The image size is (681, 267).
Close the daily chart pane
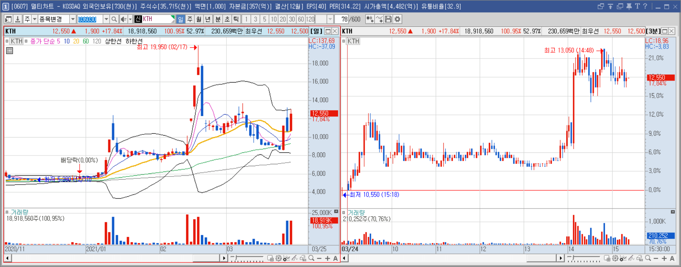[x=335, y=31]
